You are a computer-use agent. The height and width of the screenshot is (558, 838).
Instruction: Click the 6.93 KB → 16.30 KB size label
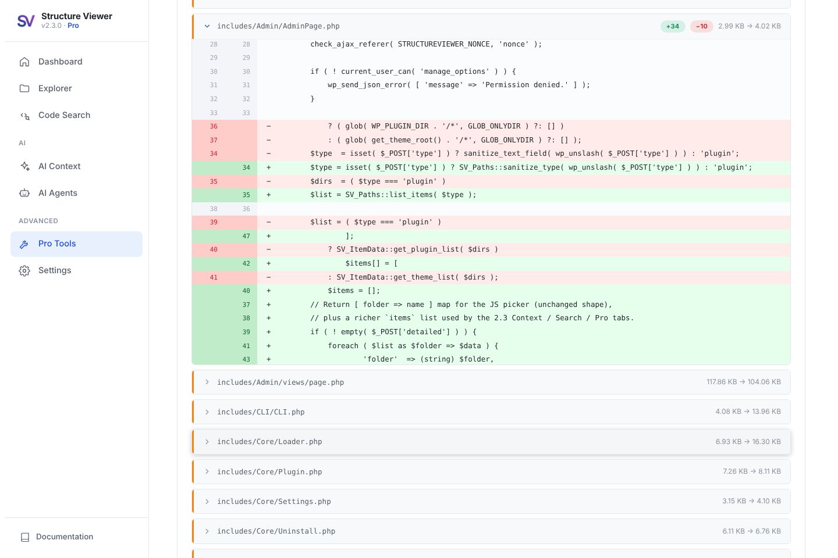click(x=748, y=442)
